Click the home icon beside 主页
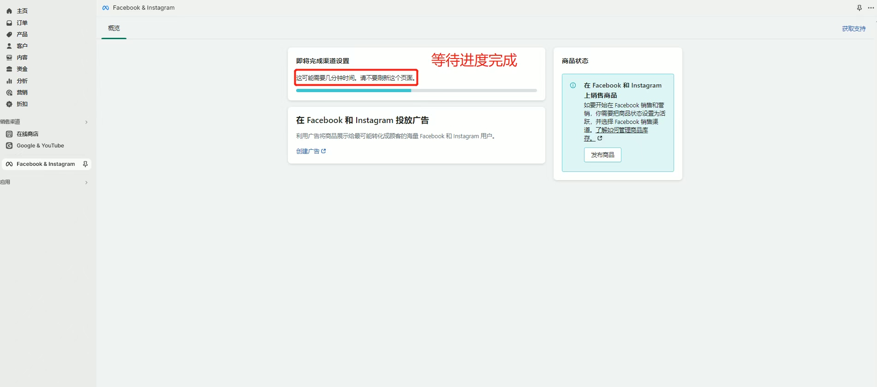 [9, 11]
